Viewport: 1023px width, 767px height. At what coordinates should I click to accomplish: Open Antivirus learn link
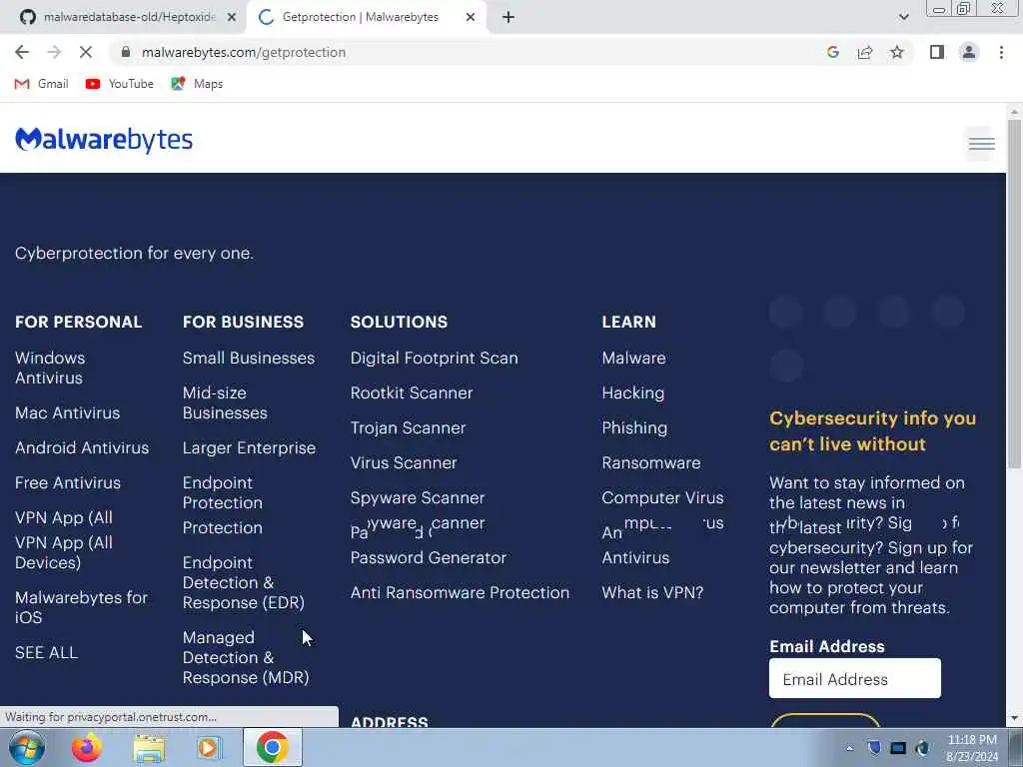(x=635, y=557)
